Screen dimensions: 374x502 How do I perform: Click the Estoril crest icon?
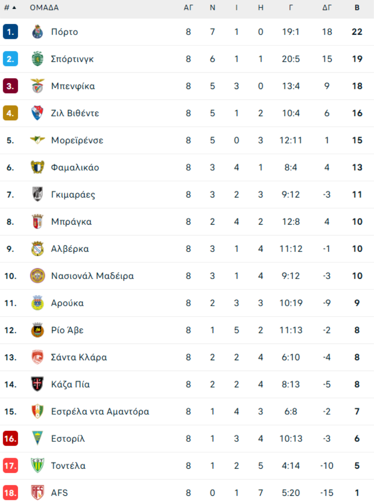pyautogui.click(x=37, y=438)
